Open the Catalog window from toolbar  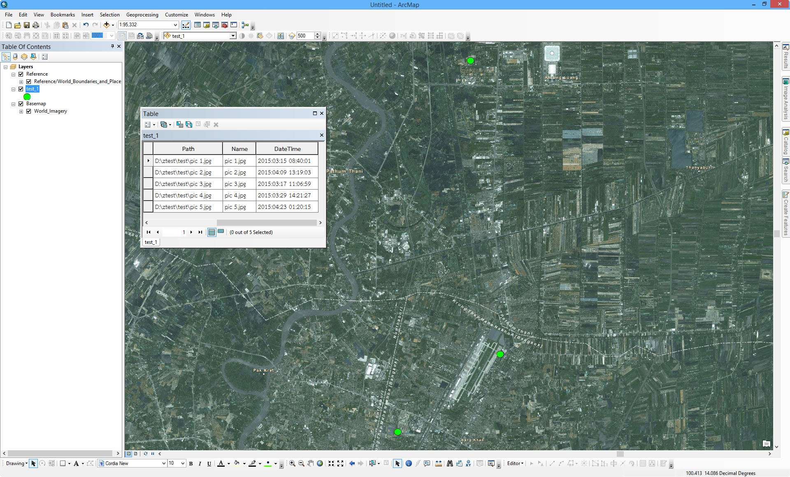207,25
